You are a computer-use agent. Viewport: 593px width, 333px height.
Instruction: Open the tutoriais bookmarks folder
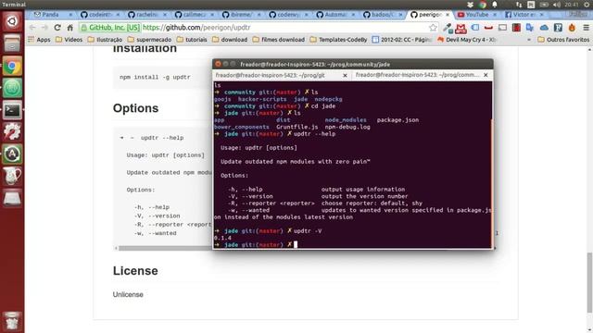(192, 39)
